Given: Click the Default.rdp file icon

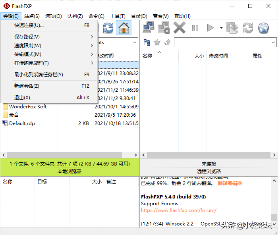Looking at the screenshot, I should 5,123.
